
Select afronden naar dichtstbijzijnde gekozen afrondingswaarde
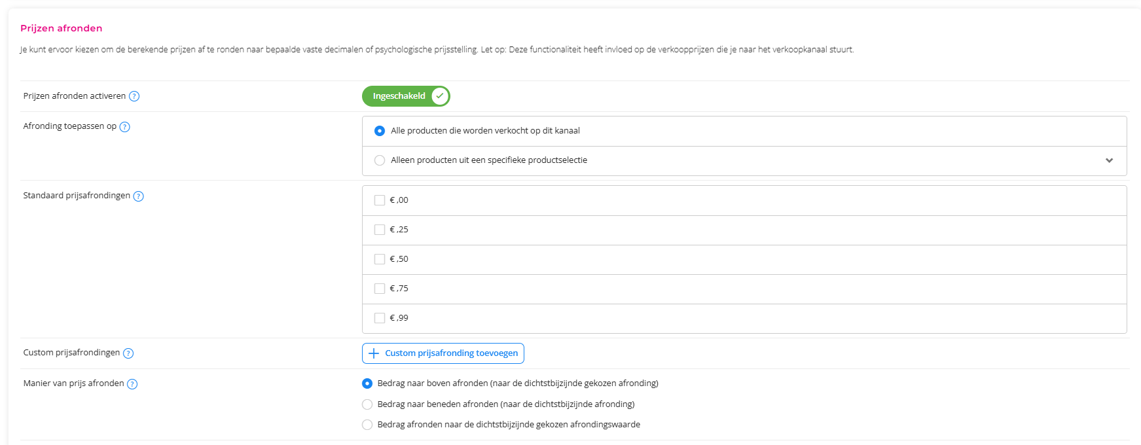[x=367, y=425]
